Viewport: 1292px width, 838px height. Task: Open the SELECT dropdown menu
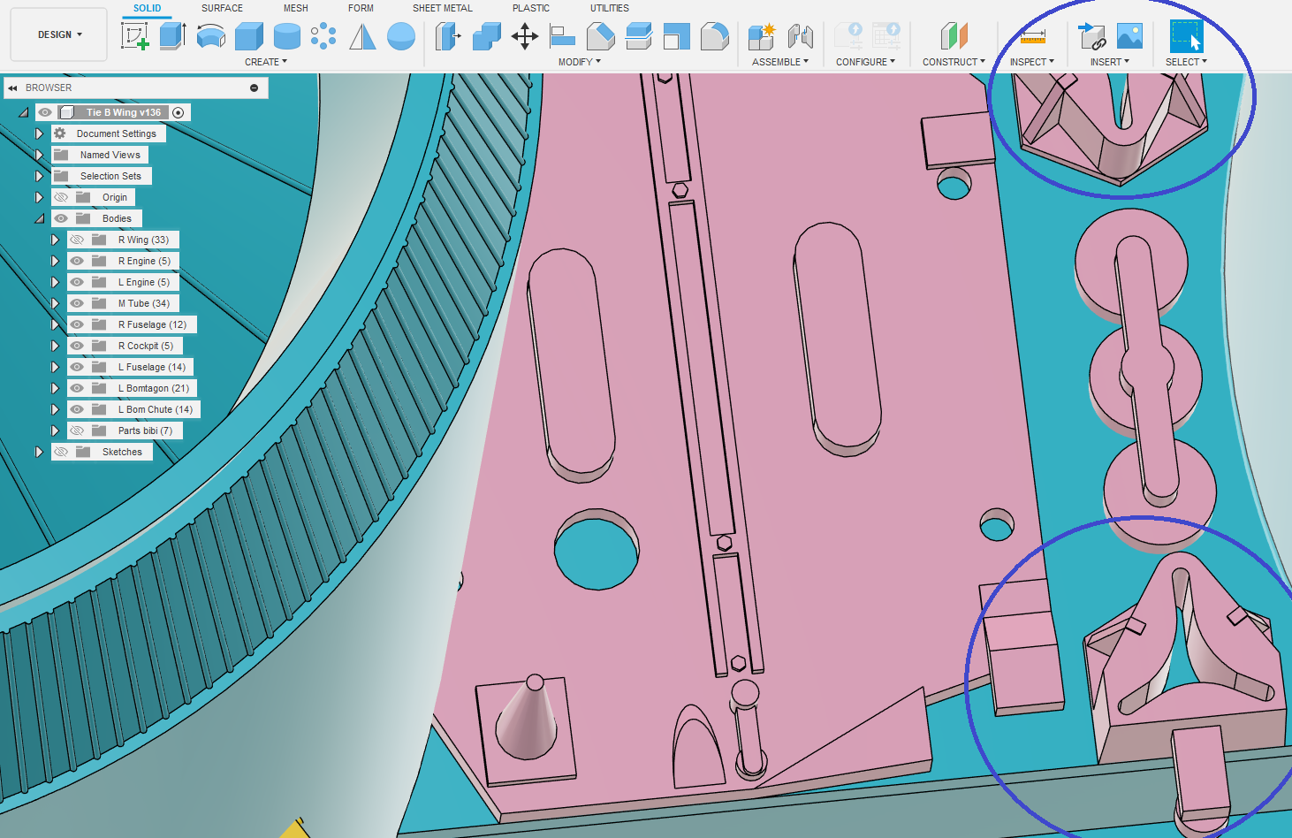[x=1186, y=62]
